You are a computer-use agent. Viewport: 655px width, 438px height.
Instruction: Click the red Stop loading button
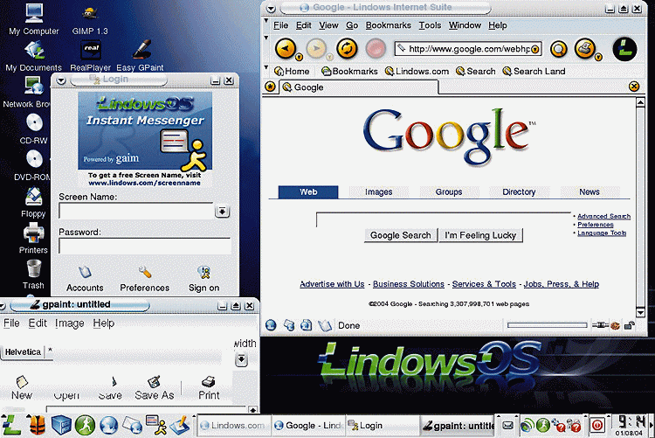376,49
